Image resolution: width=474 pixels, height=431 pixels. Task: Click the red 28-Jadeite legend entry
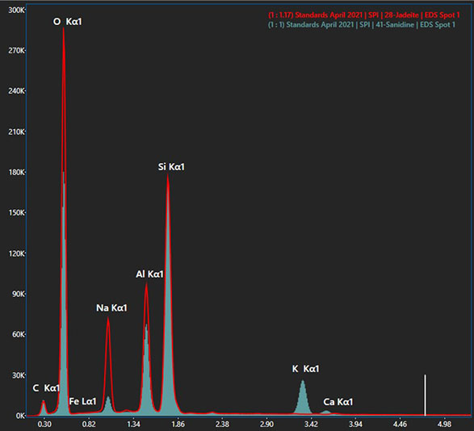tap(364, 15)
